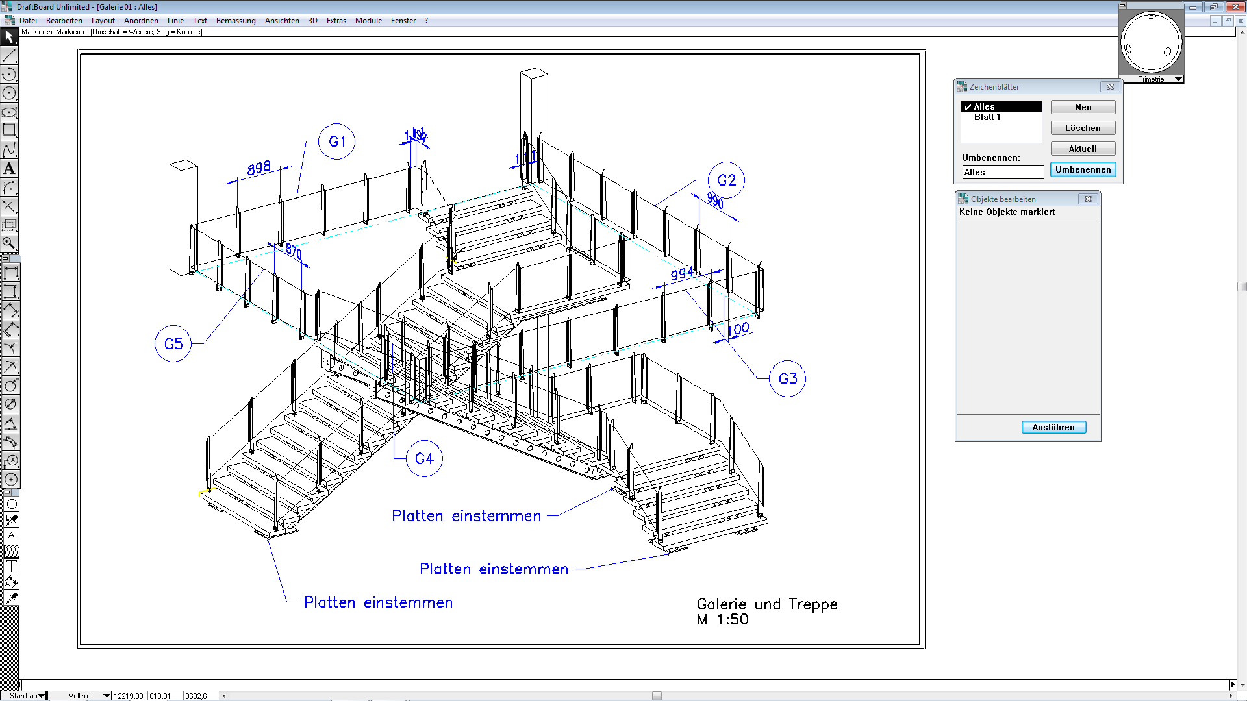This screenshot has width=1247, height=701.
Task: Open the Stahlbau layer dropdown
Action: (x=42, y=696)
